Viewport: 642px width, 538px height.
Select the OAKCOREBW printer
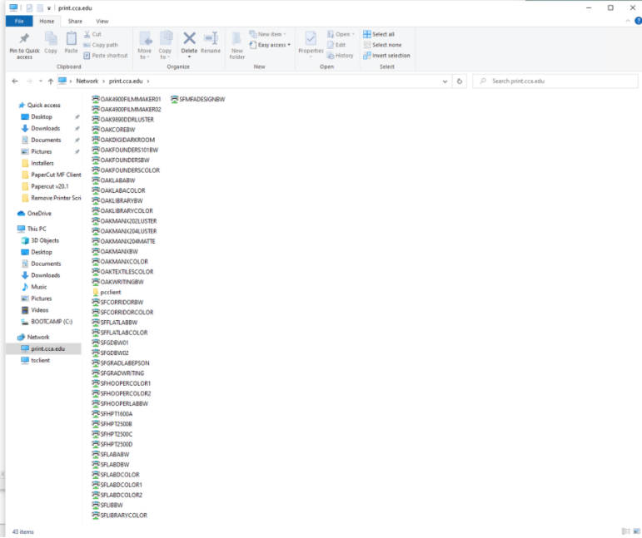coord(113,130)
